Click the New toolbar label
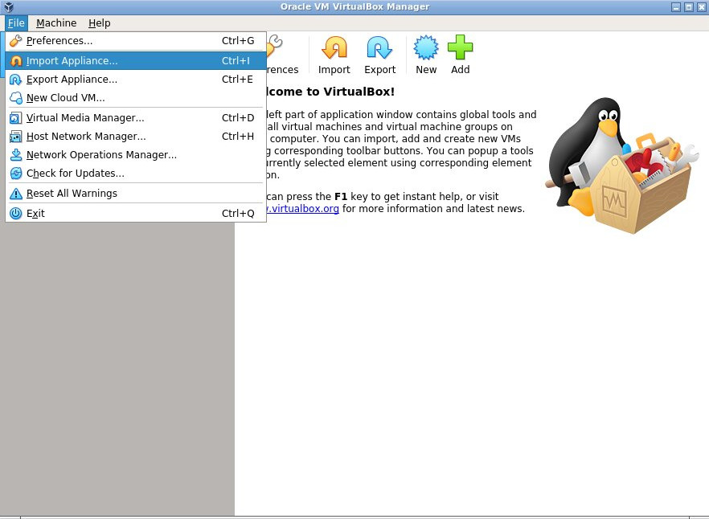The width and height of the screenshot is (709, 519). (426, 70)
